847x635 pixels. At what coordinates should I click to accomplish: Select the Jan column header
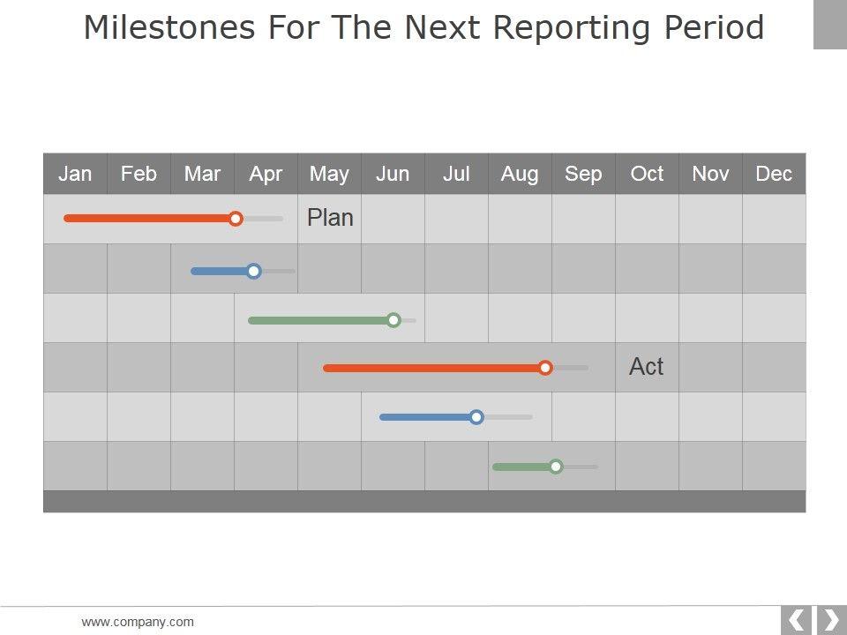click(75, 174)
